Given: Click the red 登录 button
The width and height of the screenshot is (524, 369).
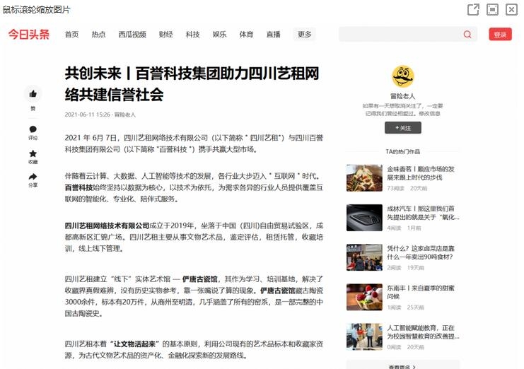Looking at the screenshot, I should point(500,34).
